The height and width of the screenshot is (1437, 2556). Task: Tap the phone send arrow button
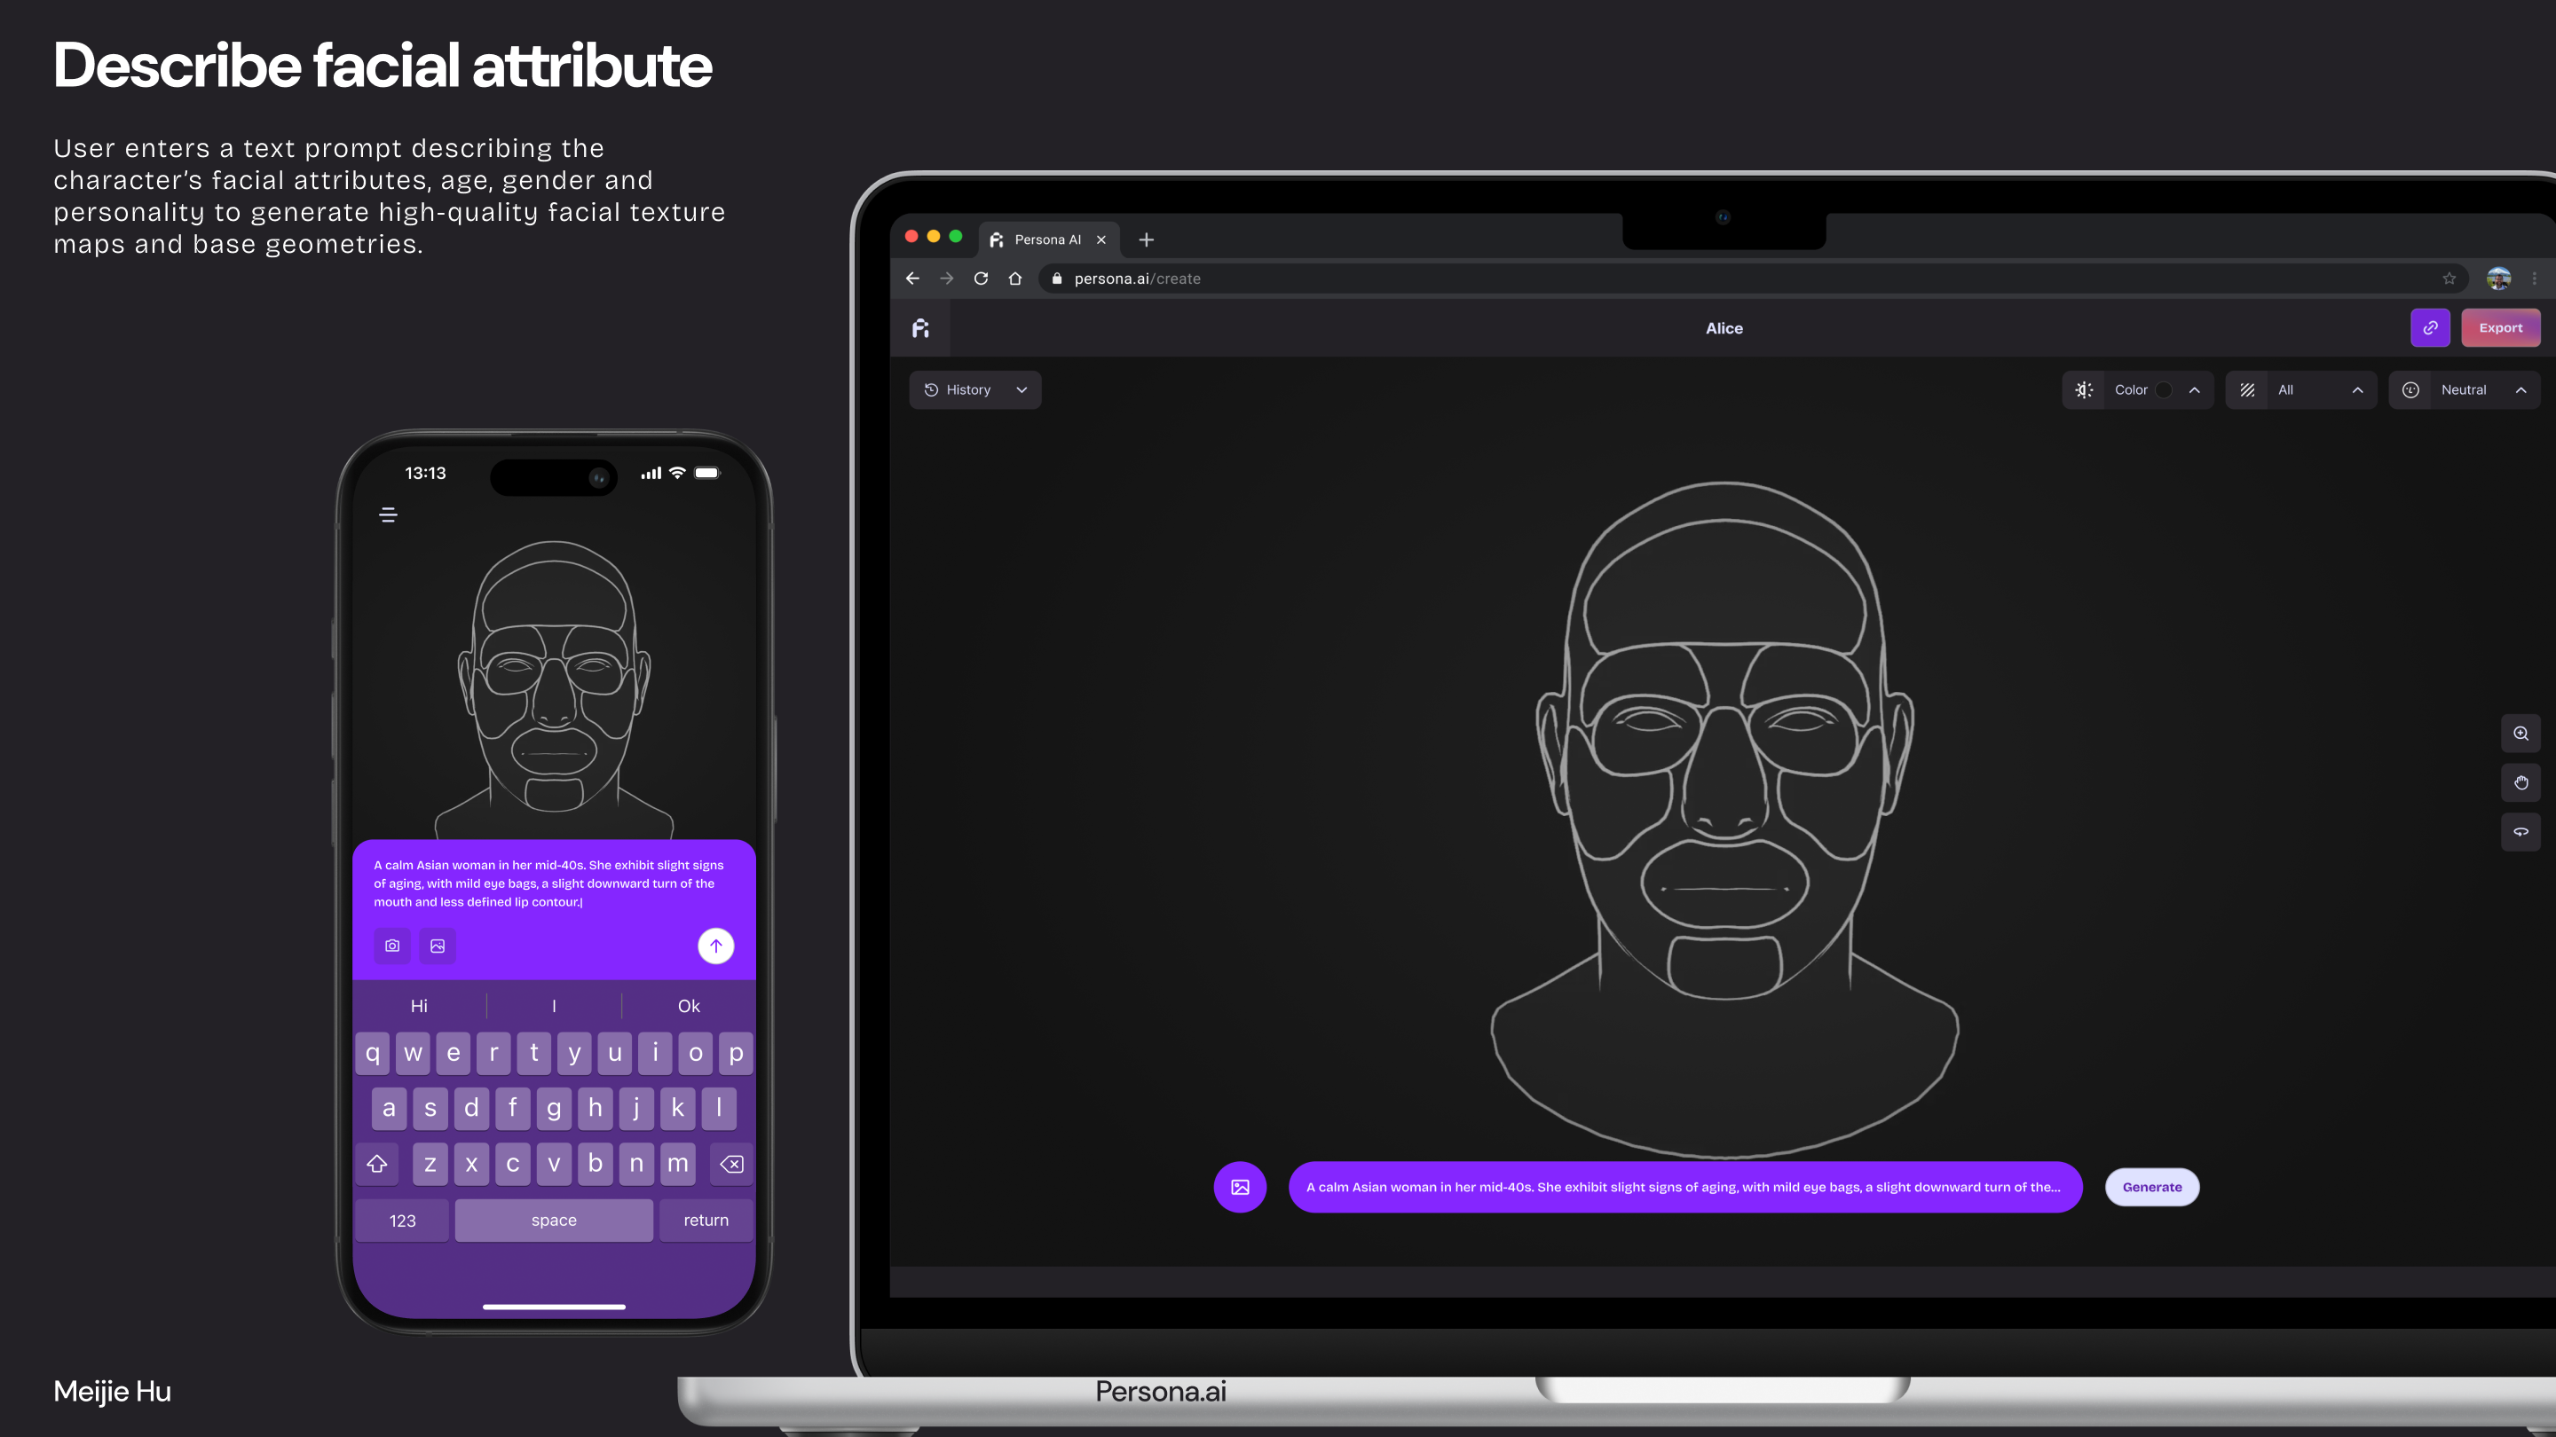(x=715, y=946)
